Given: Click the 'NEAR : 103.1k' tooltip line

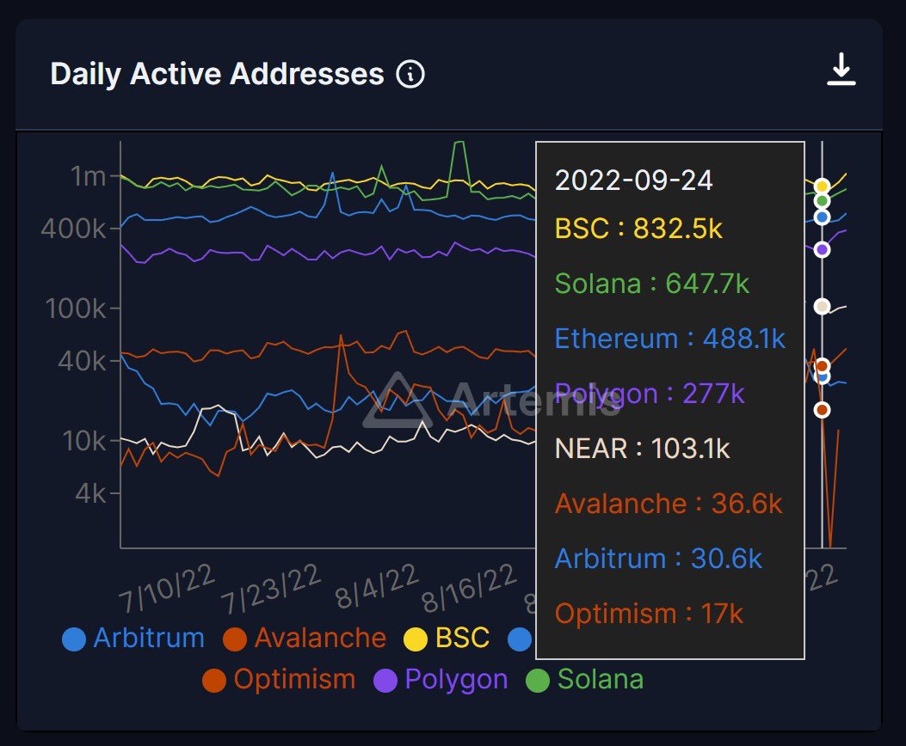Looking at the screenshot, I should pos(642,449).
